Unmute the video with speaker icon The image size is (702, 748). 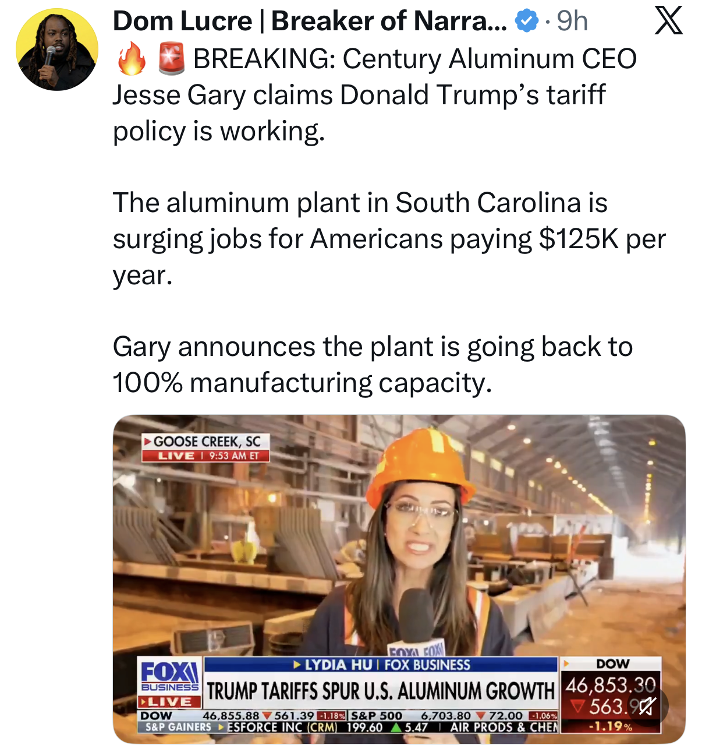point(646,707)
